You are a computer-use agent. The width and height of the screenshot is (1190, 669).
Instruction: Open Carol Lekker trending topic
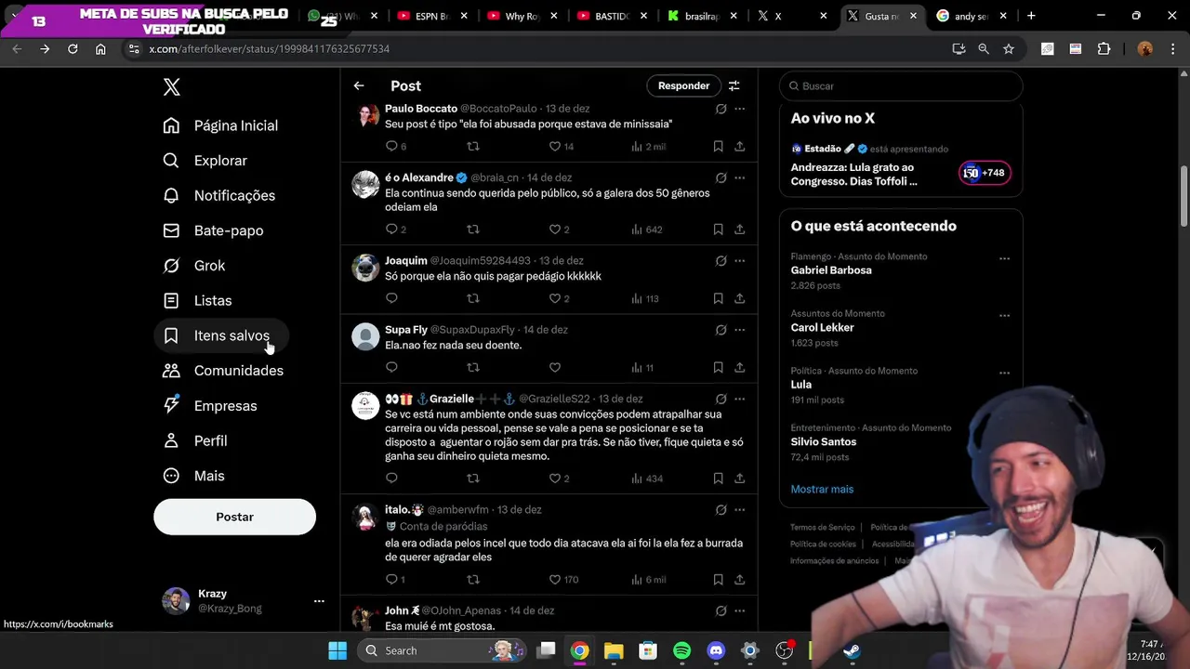click(822, 328)
